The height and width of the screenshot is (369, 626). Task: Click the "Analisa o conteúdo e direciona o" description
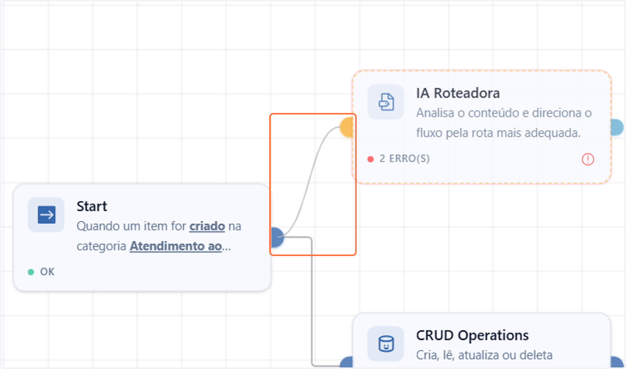[x=504, y=113]
